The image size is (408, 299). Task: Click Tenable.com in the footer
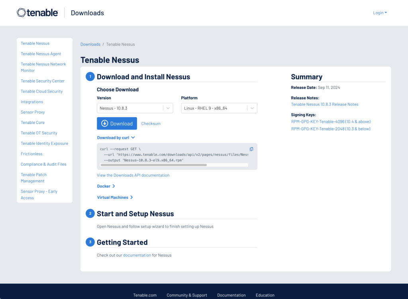pos(145,295)
